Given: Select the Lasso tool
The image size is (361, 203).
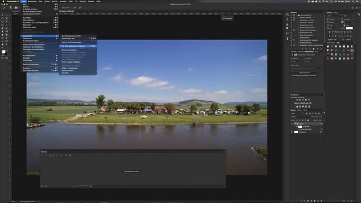Looking at the screenshot, I should pyautogui.click(x=2, y=19).
